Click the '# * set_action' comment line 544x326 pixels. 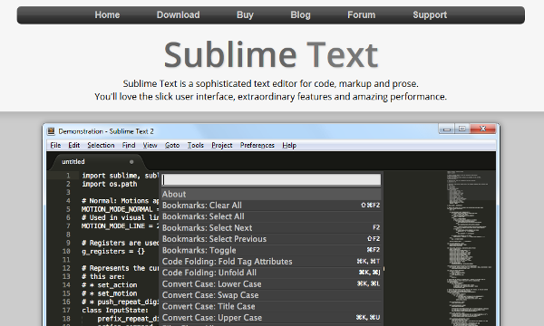coord(110,284)
